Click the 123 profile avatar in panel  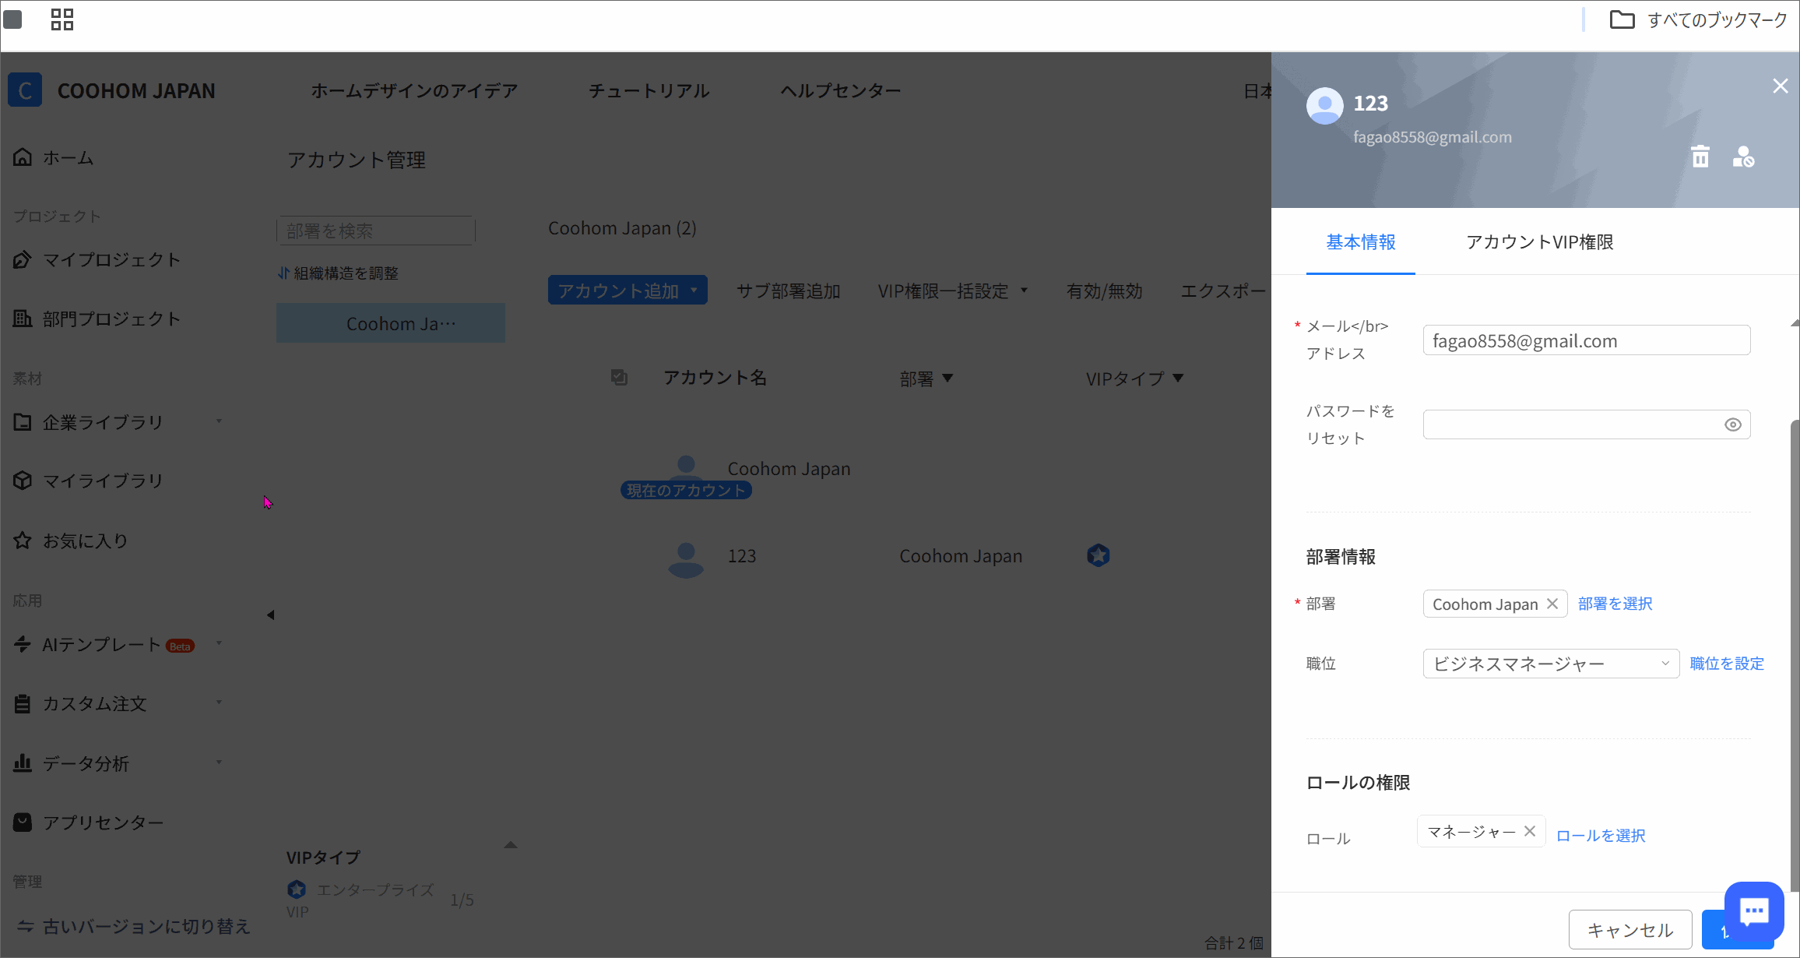[1324, 105]
